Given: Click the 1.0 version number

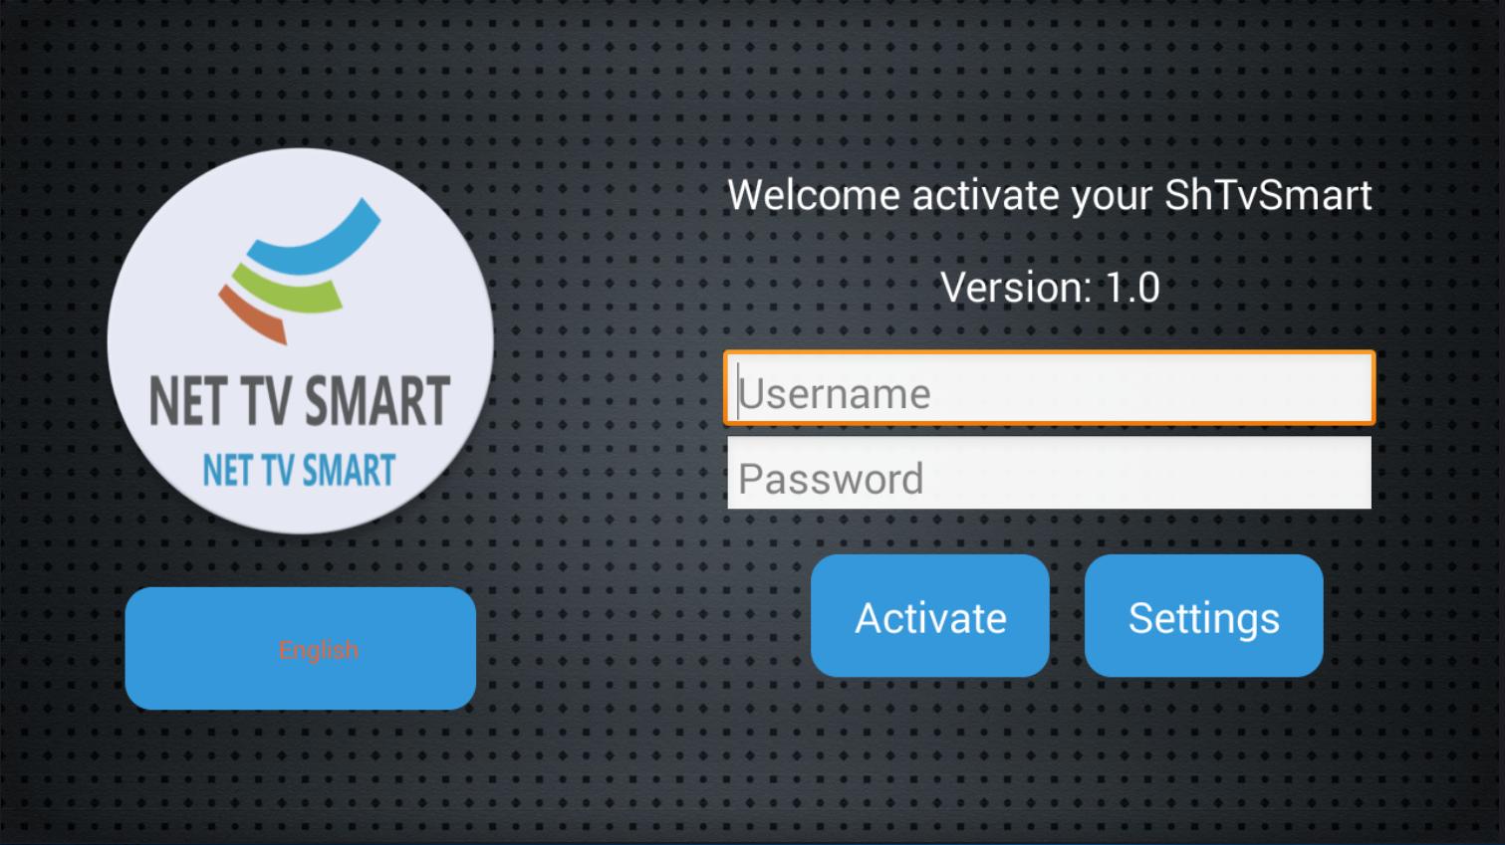Looking at the screenshot, I should tap(1132, 288).
